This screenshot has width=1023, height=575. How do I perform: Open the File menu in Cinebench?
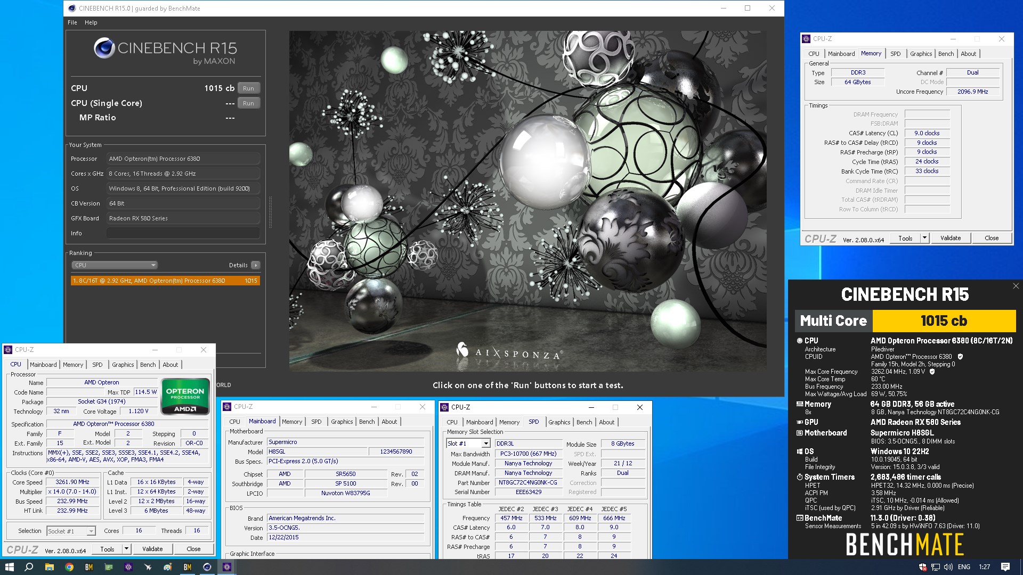[x=72, y=22]
